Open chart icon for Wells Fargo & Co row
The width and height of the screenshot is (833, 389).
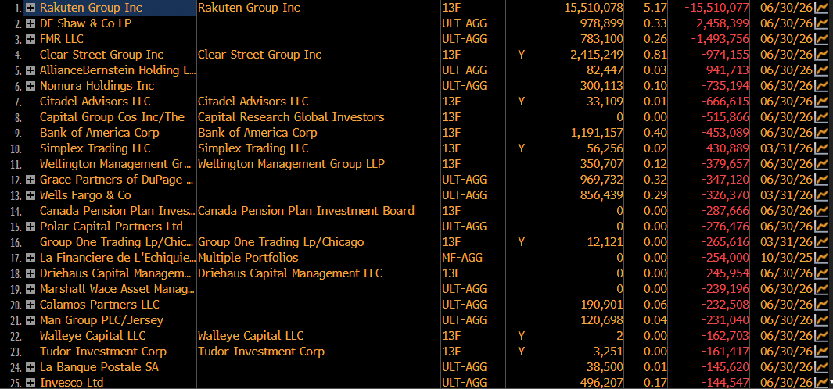point(821,195)
